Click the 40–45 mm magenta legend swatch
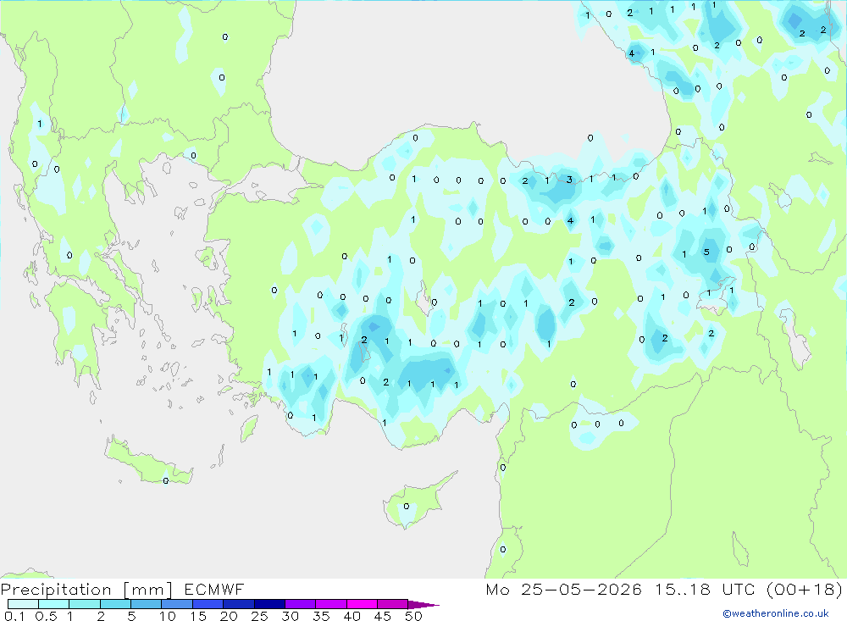 362,604
